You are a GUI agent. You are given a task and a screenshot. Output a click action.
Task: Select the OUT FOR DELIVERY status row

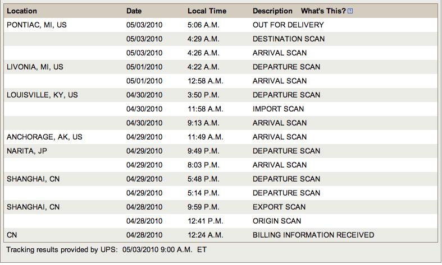221,25
